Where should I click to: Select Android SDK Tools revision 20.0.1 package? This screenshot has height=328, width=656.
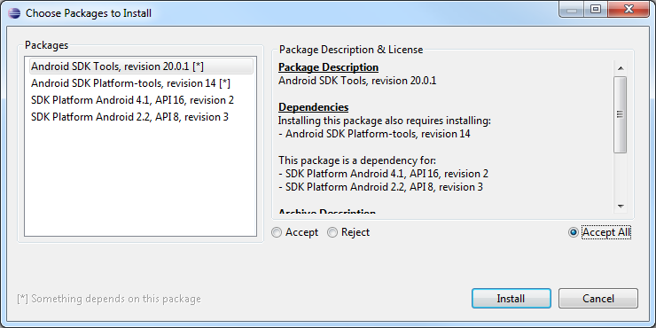pos(141,66)
